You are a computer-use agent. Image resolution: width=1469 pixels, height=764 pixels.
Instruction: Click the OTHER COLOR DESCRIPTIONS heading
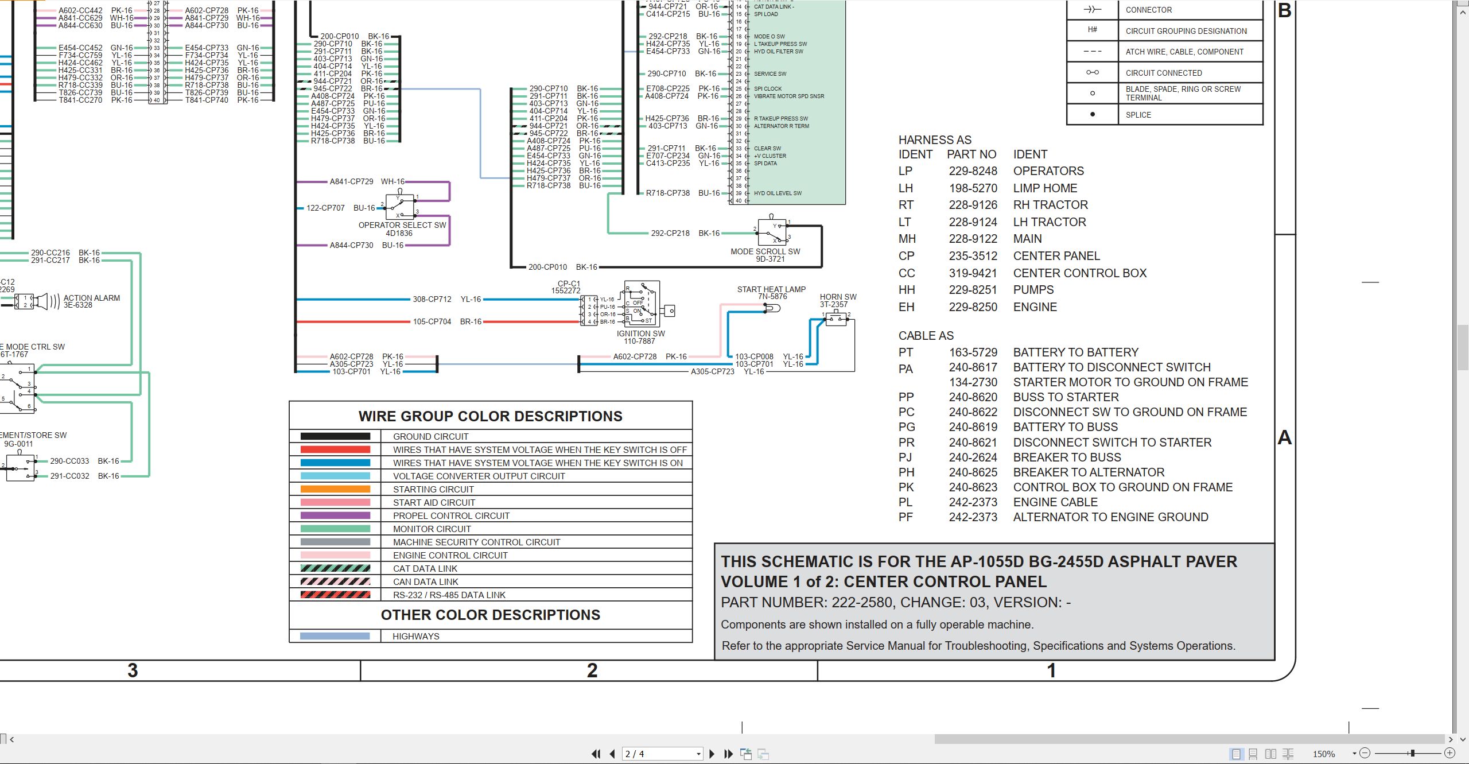pos(491,615)
